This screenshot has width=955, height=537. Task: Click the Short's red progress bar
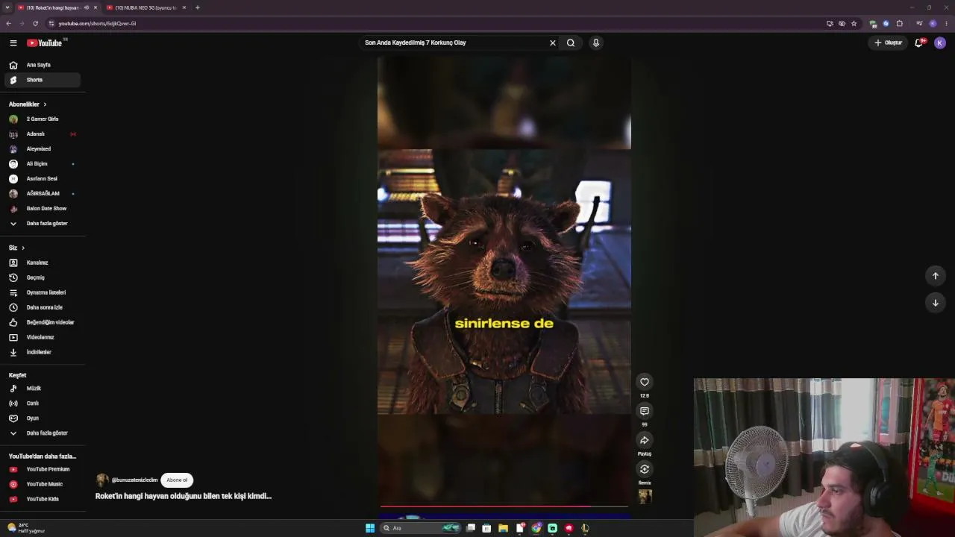pyautogui.click(x=504, y=506)
